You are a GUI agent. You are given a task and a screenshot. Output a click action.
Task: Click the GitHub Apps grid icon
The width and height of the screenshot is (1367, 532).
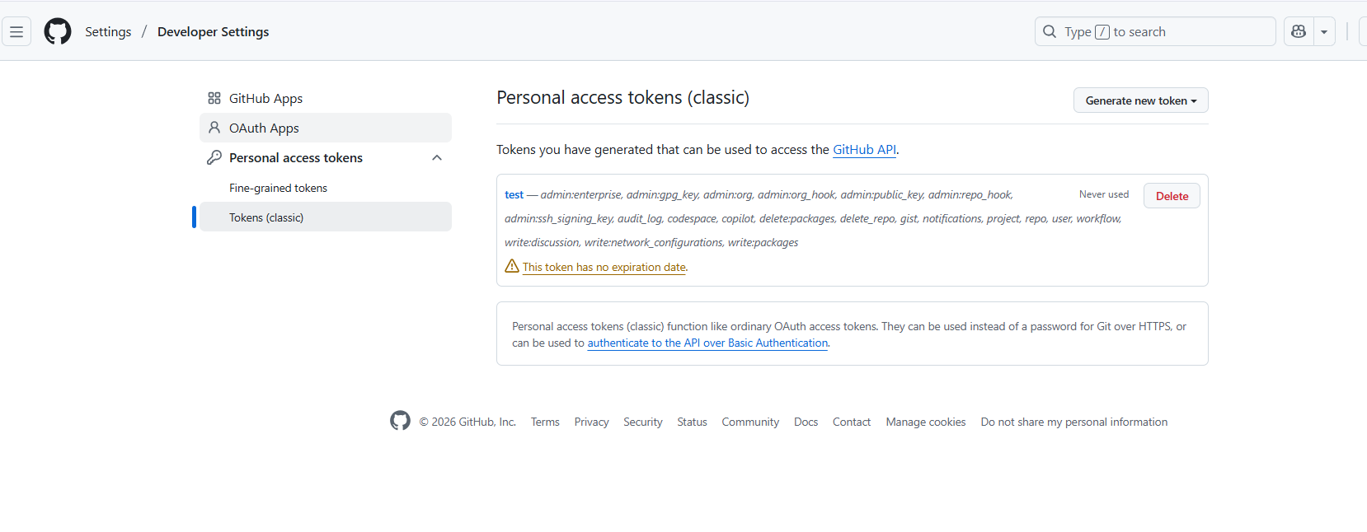214,98
